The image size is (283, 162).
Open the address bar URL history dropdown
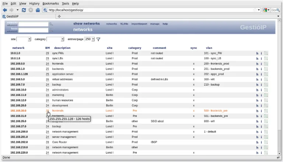[259, 10]
